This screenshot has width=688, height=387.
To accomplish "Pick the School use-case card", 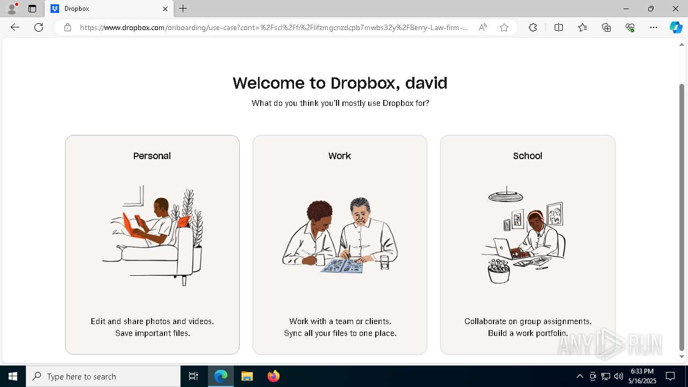I will [x=527, y=245].
